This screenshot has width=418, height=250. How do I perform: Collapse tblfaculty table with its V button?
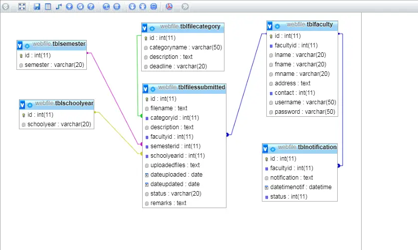[270, 26]
